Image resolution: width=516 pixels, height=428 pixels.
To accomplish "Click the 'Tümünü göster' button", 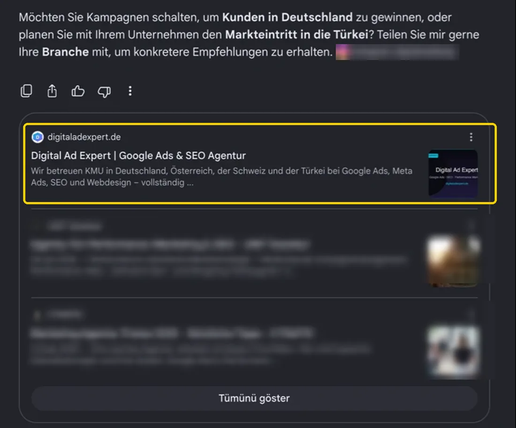I will tap(254, 398).
